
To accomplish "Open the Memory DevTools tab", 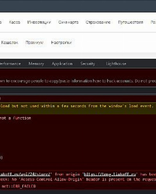I will click(x=36, y=64).
